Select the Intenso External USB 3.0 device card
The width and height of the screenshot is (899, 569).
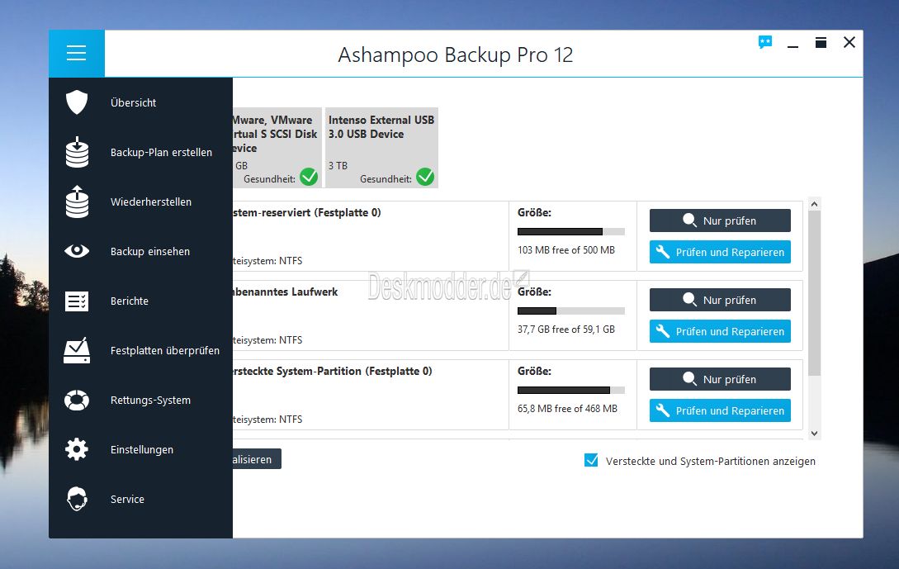coord(381,148)
